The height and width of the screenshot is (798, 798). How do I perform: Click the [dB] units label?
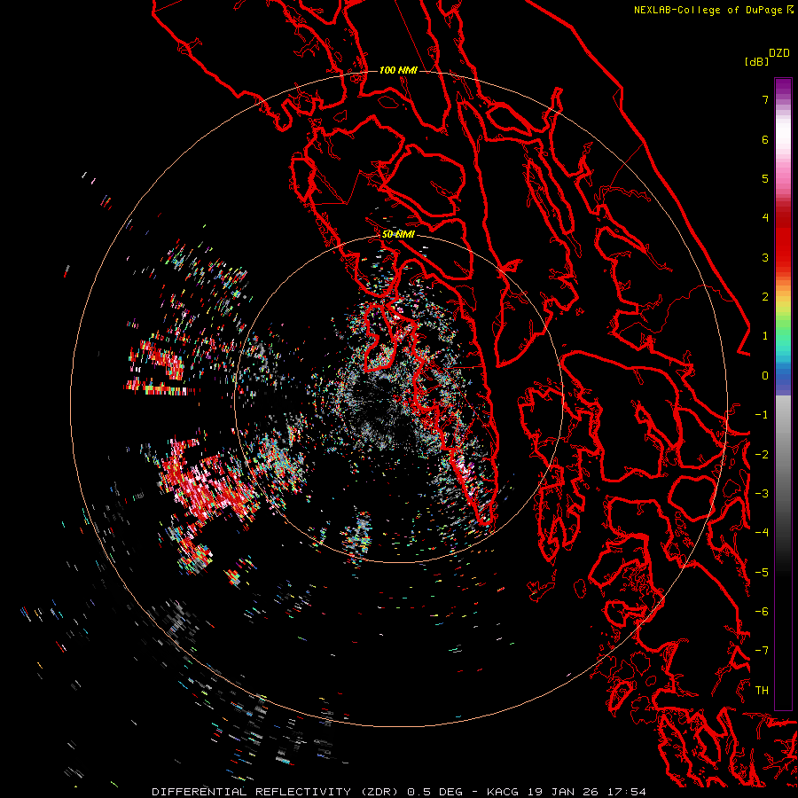[757, 62]
